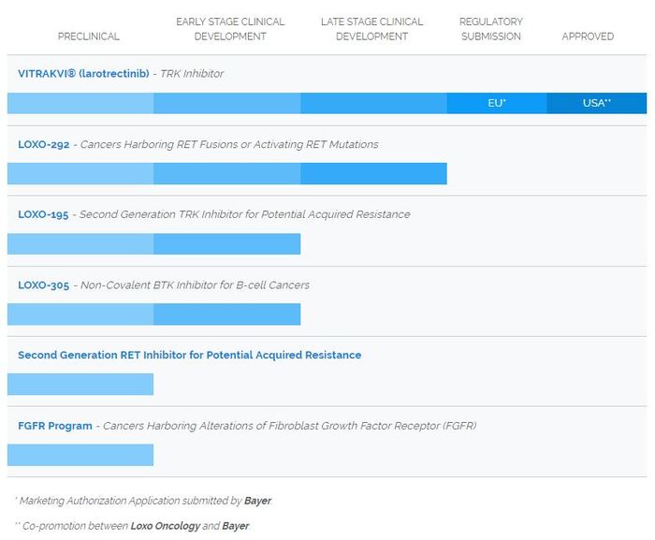Click the REGULATORY SUBMISSION header
Screen dimensions: 655x540
point(491,29)
